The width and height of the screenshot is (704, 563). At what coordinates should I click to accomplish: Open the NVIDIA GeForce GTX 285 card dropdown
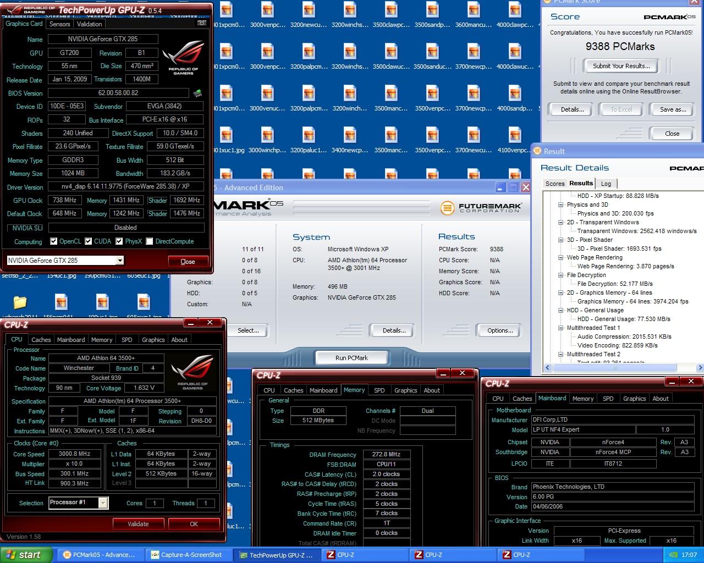point(120,261)
